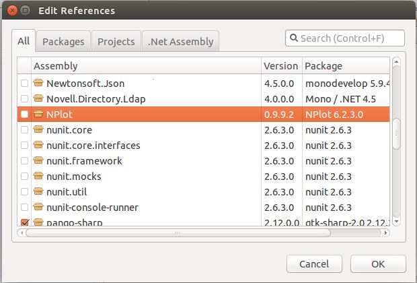Click the nunit.mocks package icon
417x283 pixels.
(x=39, y=177)
